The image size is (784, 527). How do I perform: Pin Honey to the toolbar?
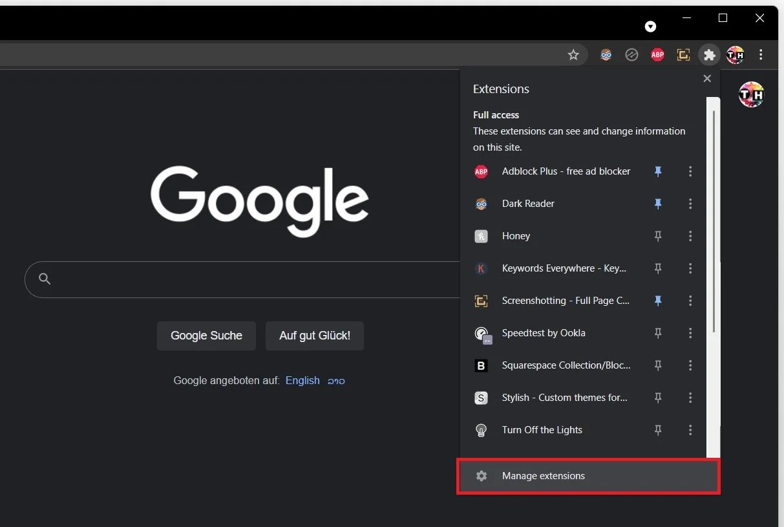(x=658, y=236)
